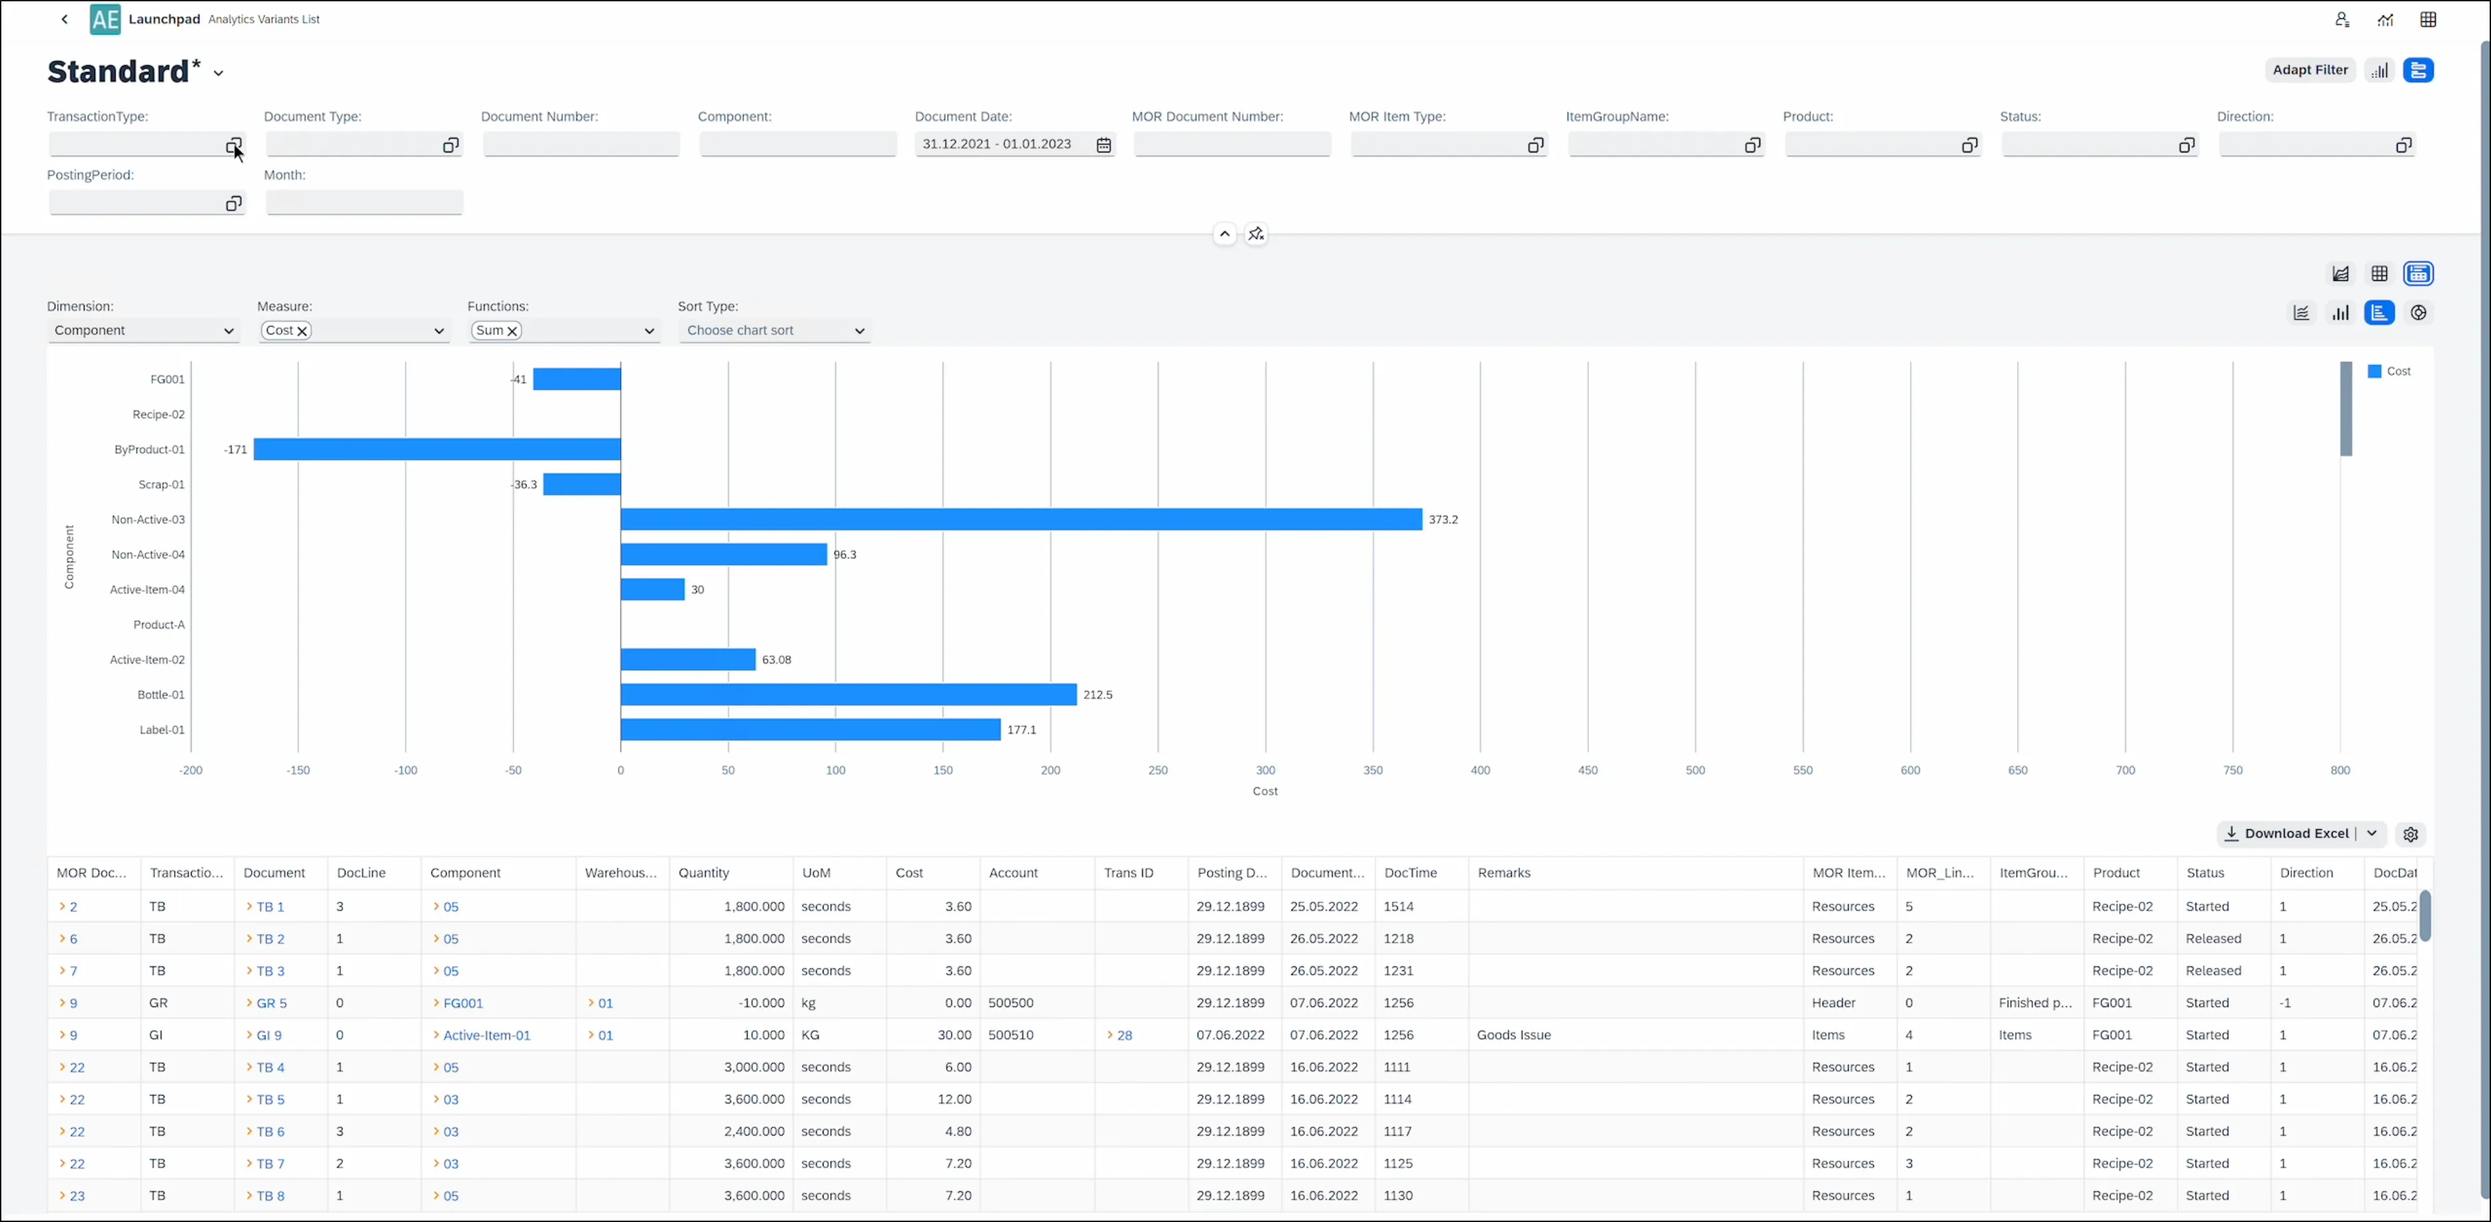Screen dimensions: 2491x1222
Task: Click the chart's vertical range slider handle
Action: tap(2345, 409)
